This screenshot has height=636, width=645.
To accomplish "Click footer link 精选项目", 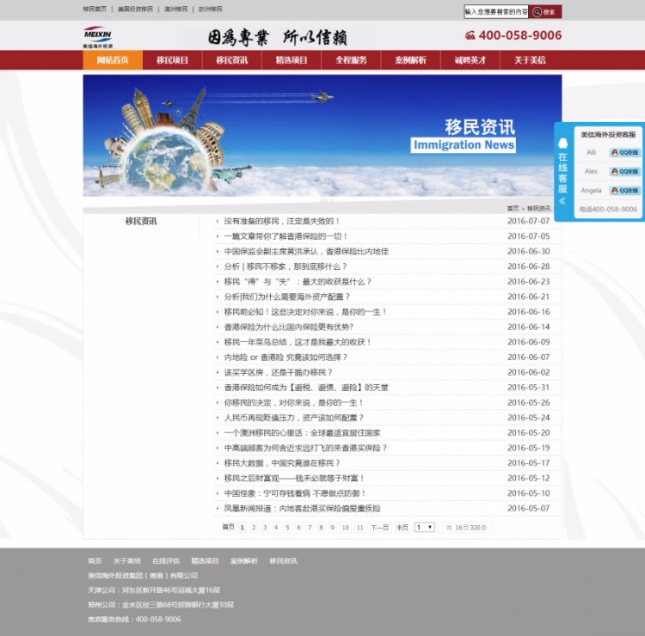I will coord(205,560).
